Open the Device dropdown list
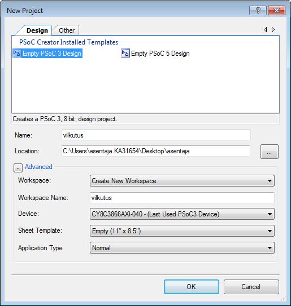Viewport: 291px width, 306px height. tap(182, 214)
